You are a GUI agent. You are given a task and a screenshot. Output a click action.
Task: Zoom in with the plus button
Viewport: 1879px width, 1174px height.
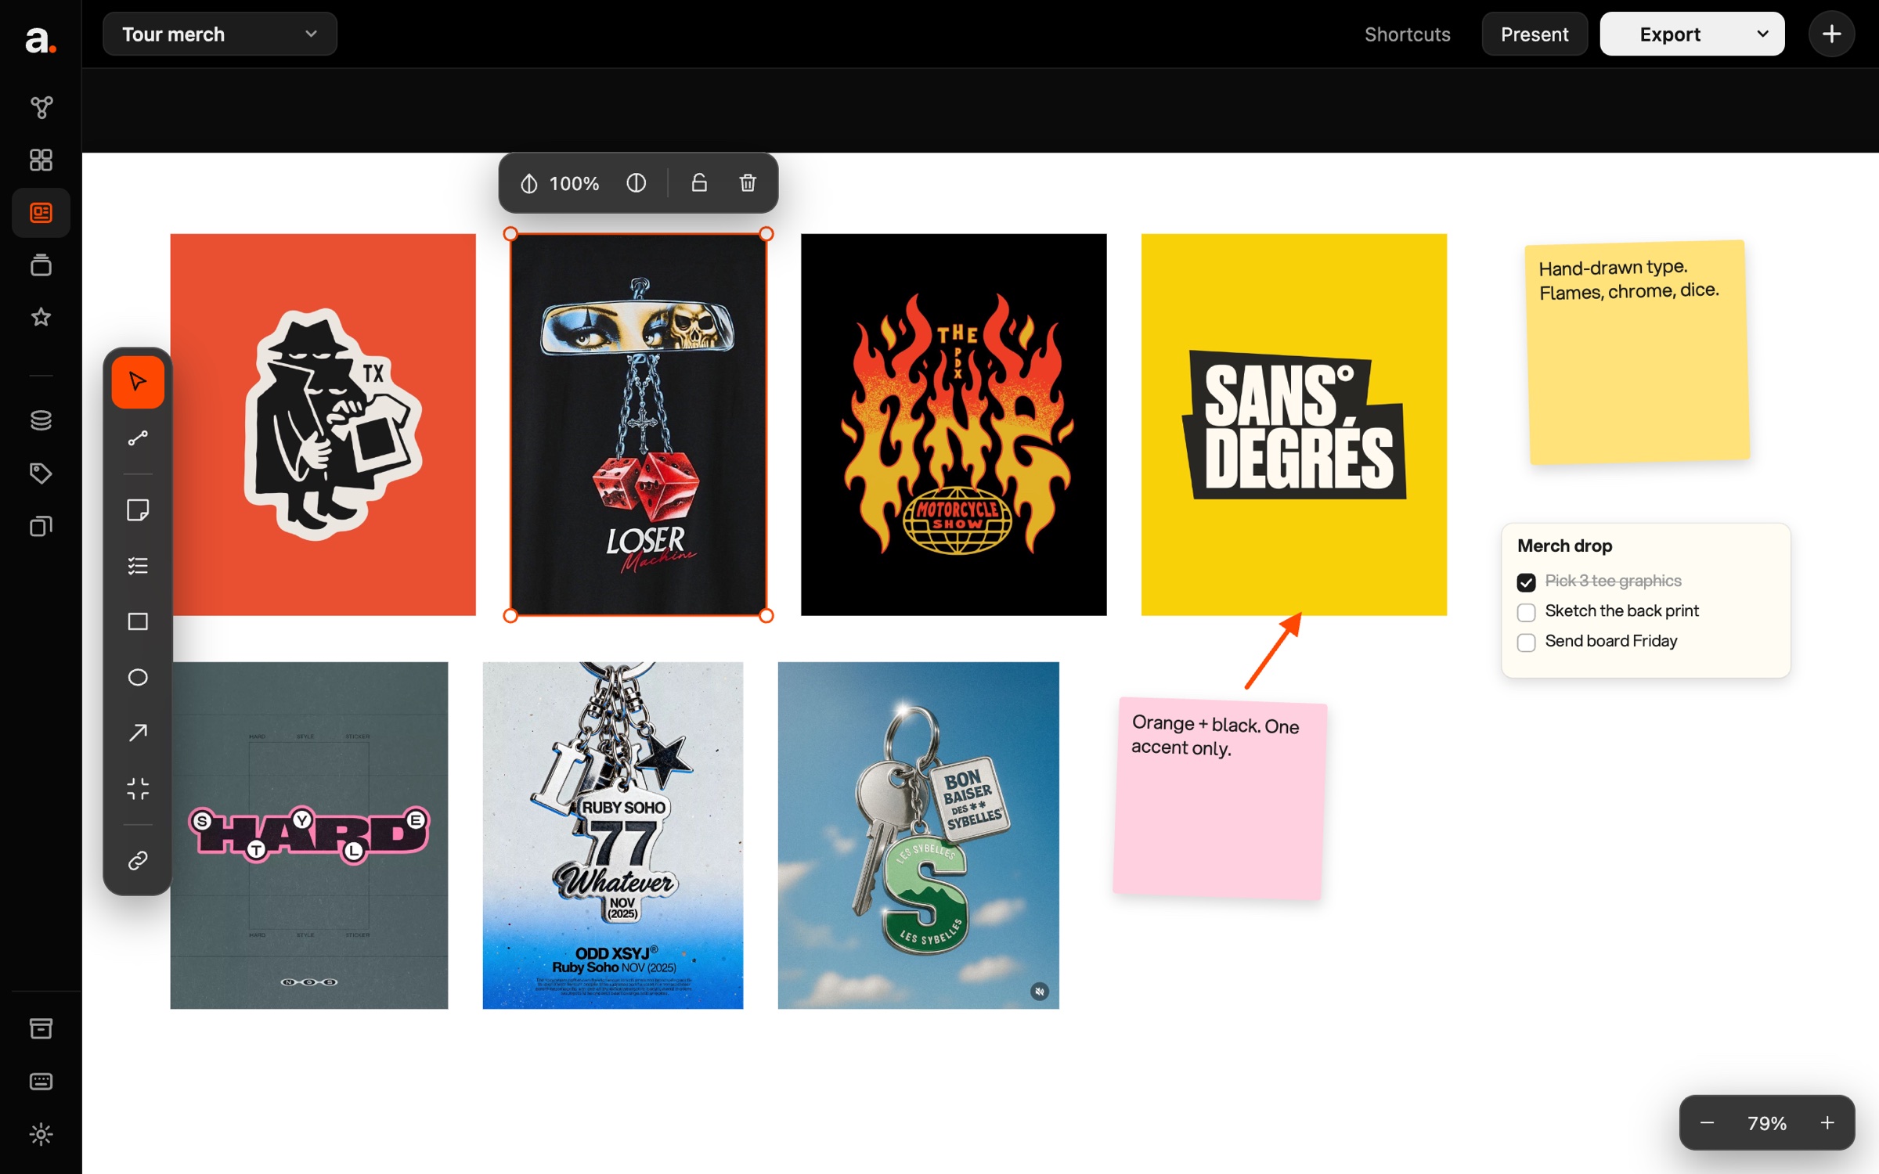point(1827,1123)
